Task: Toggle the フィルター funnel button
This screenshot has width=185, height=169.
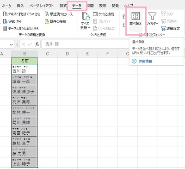Action: click(152, 19)
